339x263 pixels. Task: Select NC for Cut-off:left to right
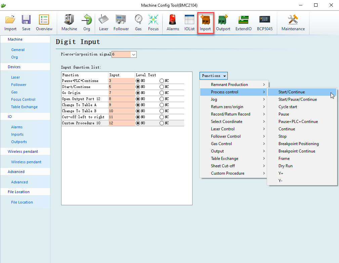162,117
